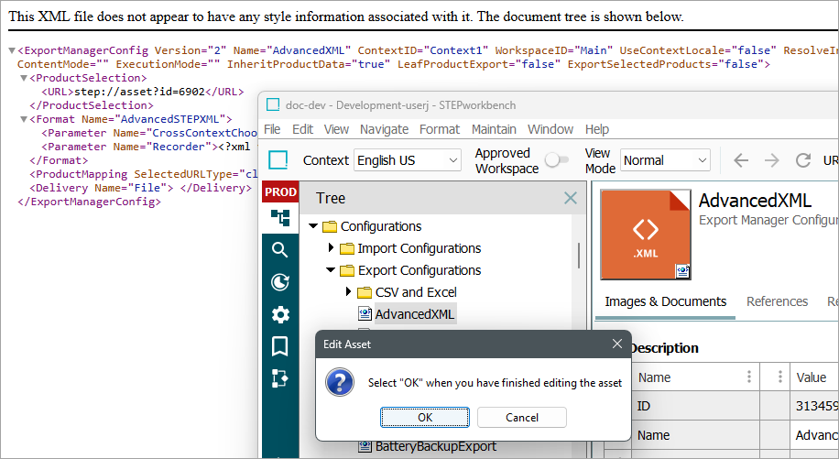Open the Bookmarks sidebar icon
Viewport: 839px width, 459px height.
[279, 346]
